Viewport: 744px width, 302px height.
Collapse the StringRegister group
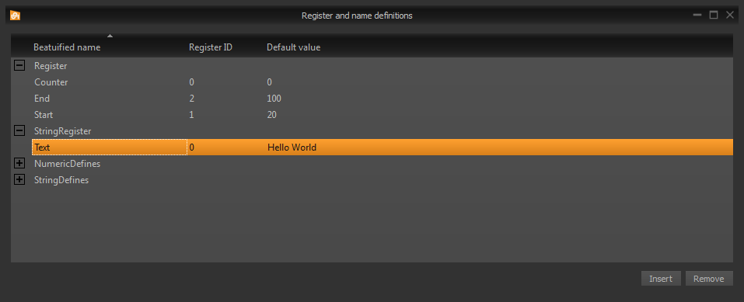point(19,131)
